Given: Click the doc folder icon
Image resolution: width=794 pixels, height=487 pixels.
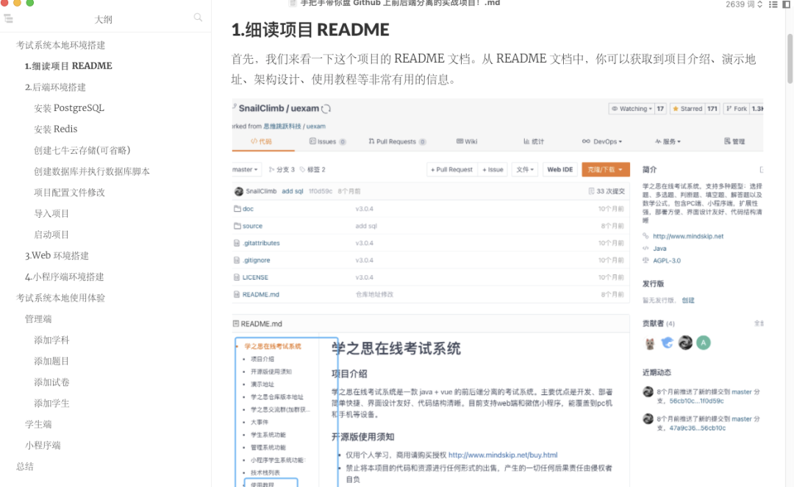Looking at the screenshot, I should (237, 209).
